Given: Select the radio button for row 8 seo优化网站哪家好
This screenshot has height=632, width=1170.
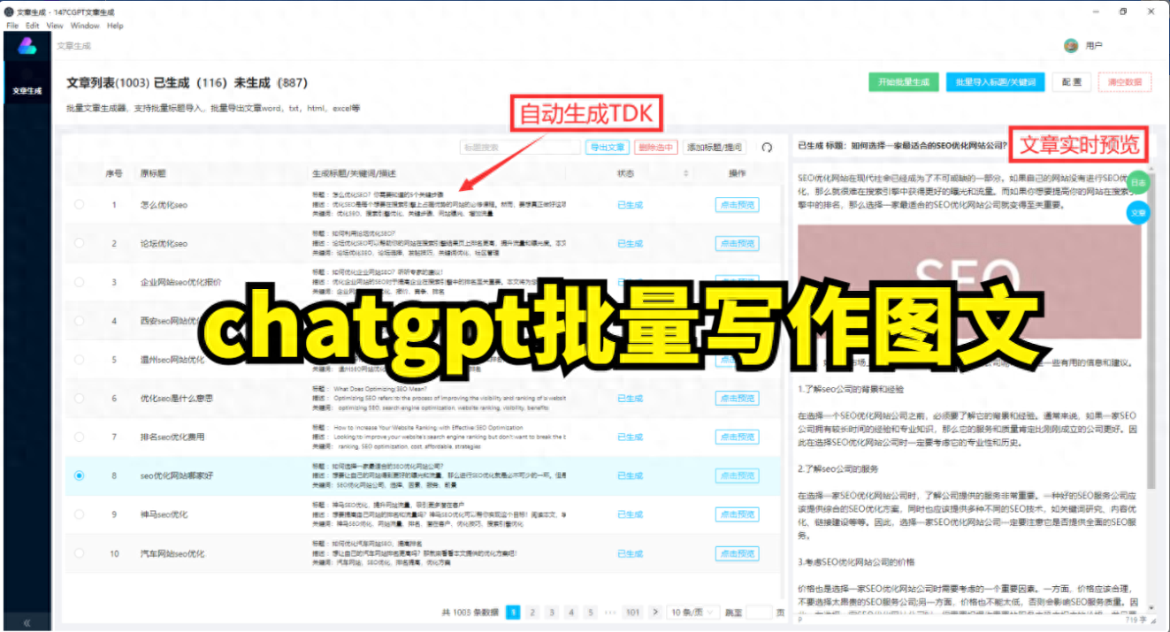Looking at the screenshot, I should [80, 475].
